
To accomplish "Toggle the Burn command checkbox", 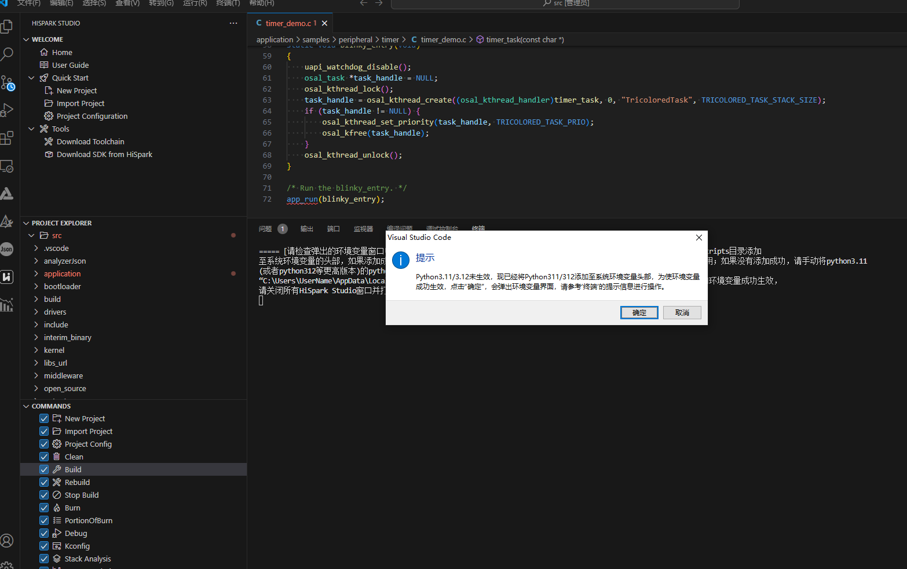I will pyautogui.click(x=44, y=508).
